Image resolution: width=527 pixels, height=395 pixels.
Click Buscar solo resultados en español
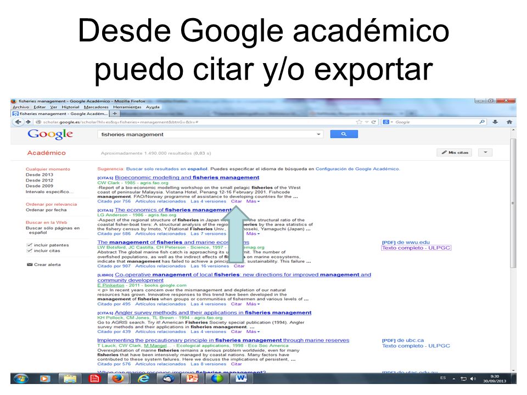pyautogui.click(x=167, y=169)
